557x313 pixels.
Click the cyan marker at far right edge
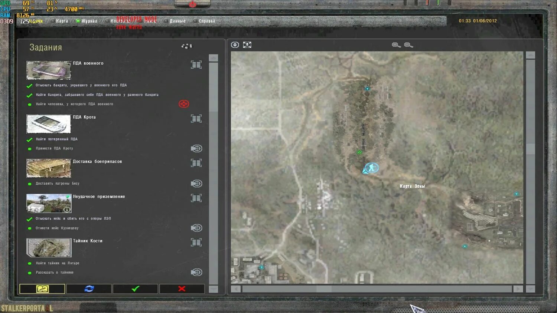click(516, 194)
